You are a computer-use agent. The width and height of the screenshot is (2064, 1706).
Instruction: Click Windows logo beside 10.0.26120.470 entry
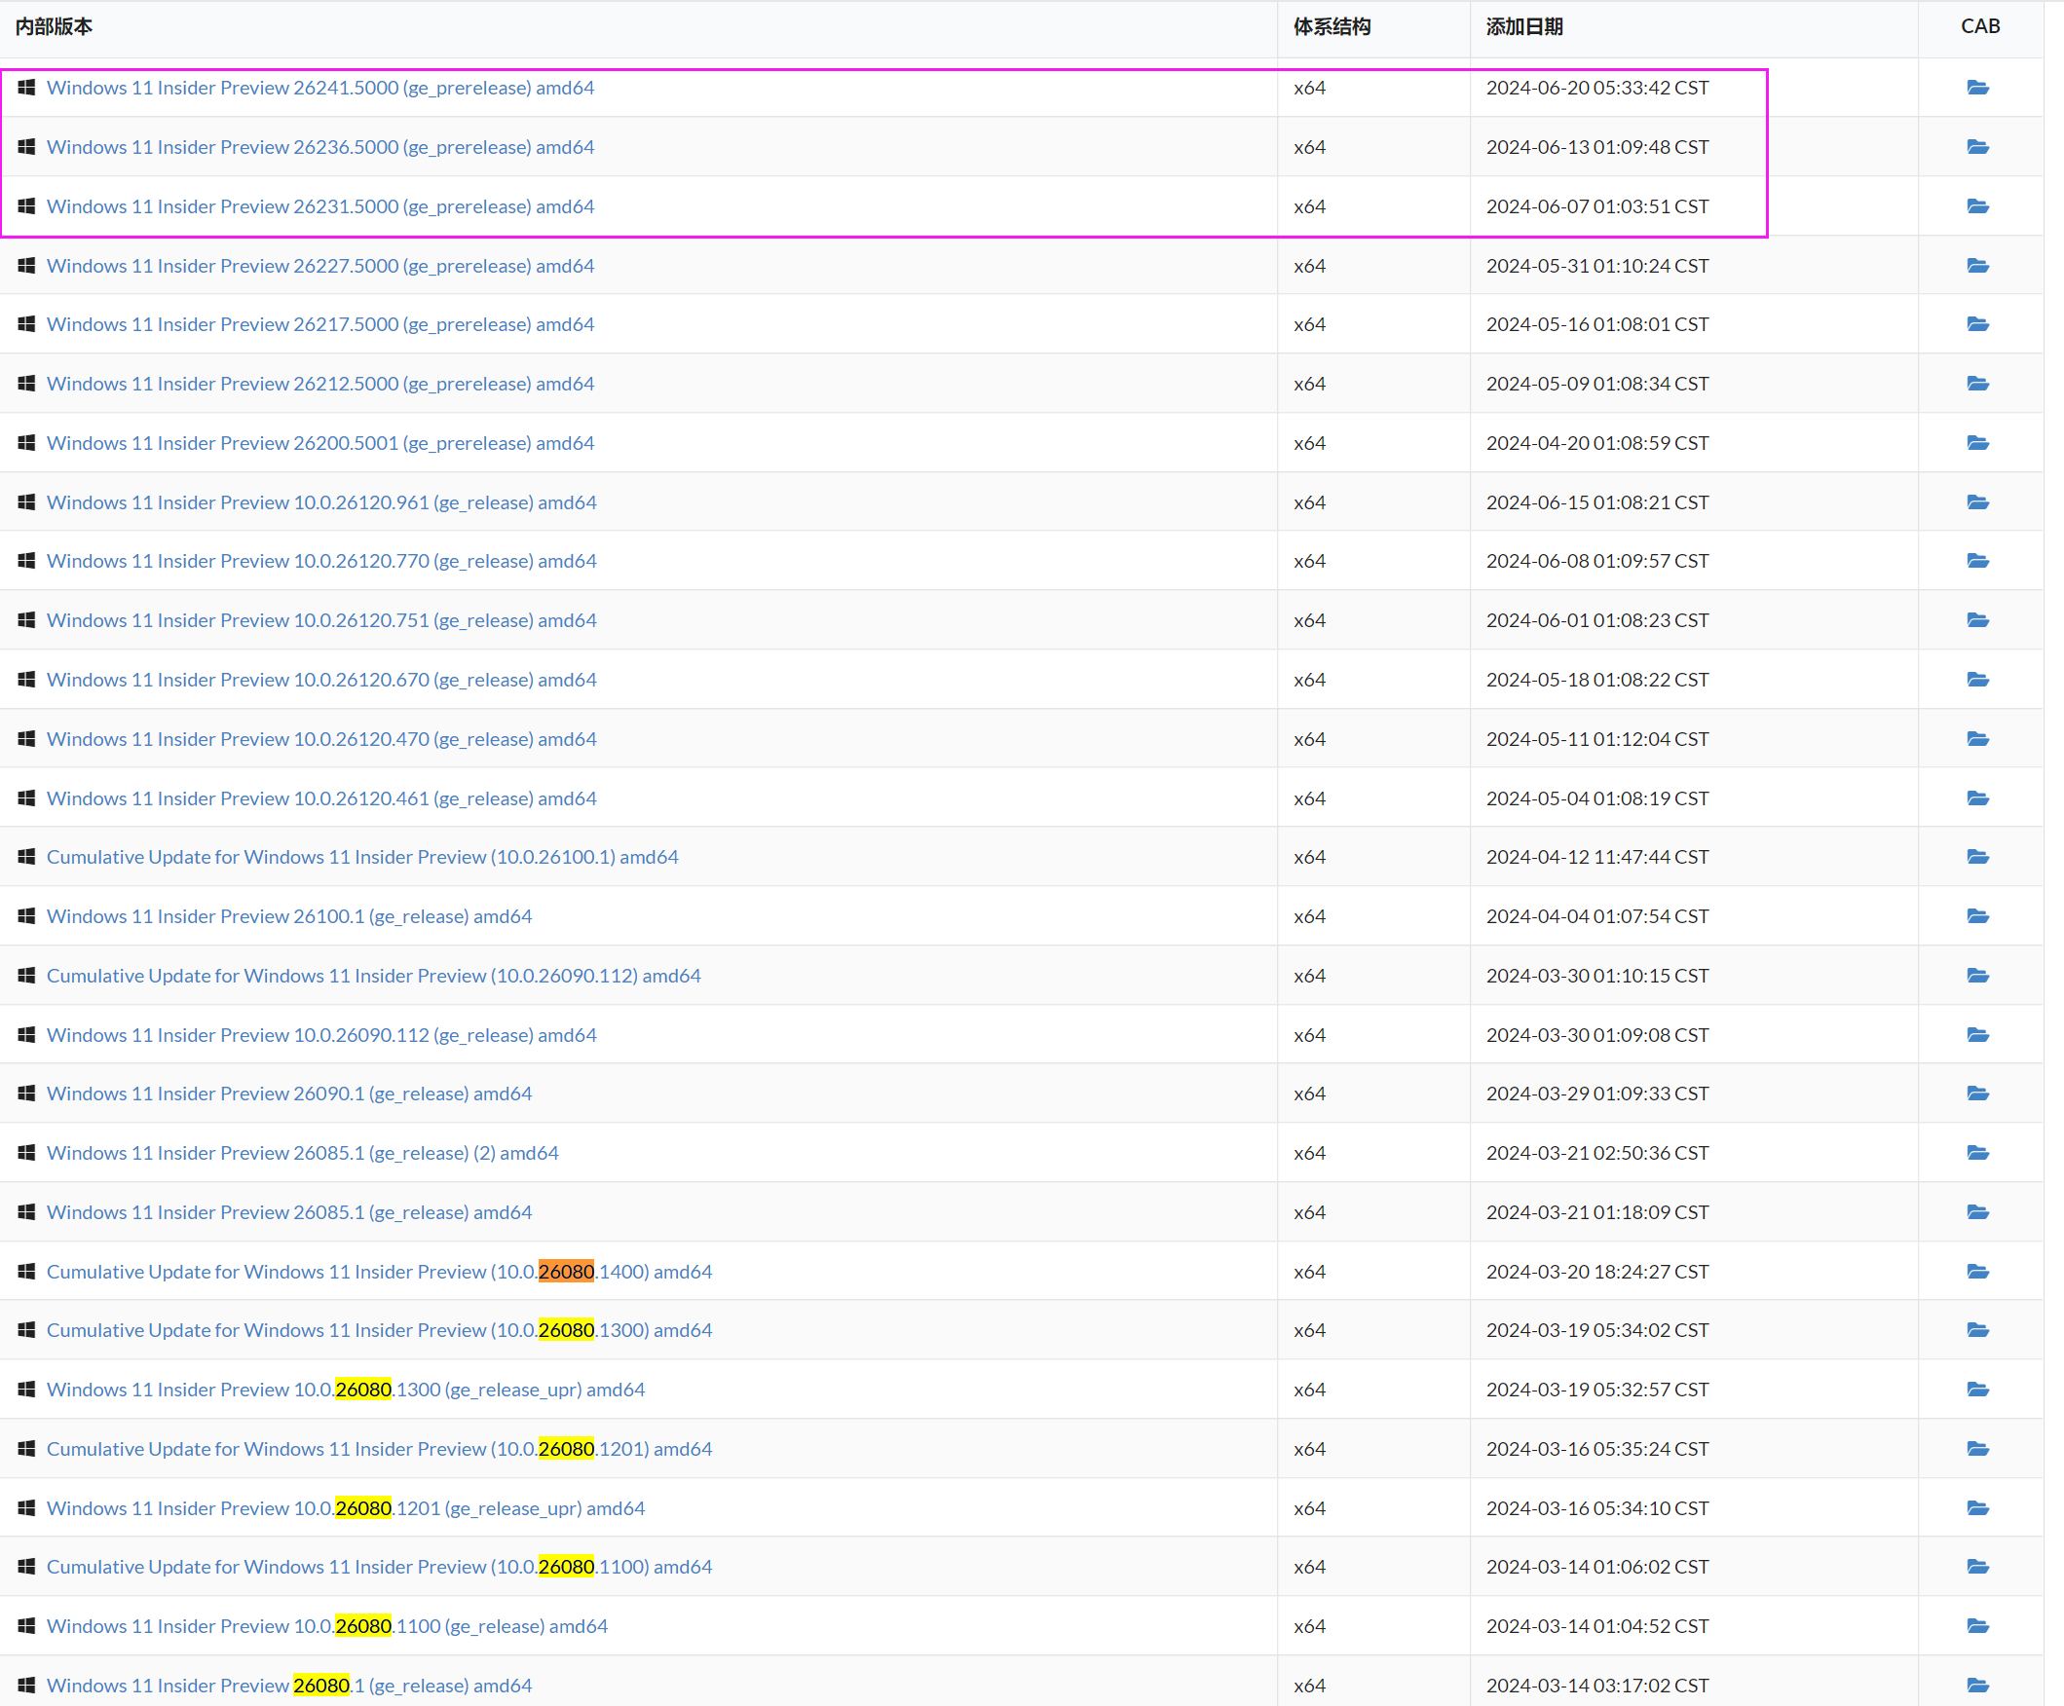[x=26, y=739]
